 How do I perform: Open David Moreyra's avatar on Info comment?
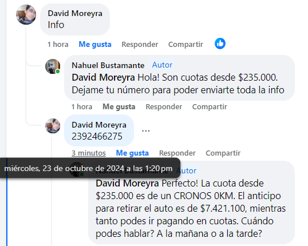pyautogui.click(x=26, y=15)
